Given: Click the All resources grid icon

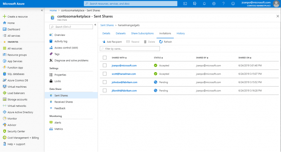Looking at the screenshot, I should click(4, 48).
